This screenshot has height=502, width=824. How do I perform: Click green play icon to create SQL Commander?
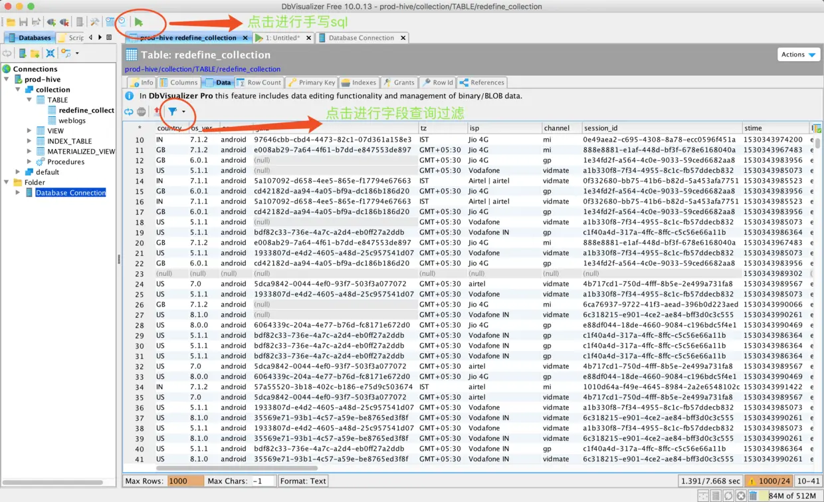coord(139,22)
